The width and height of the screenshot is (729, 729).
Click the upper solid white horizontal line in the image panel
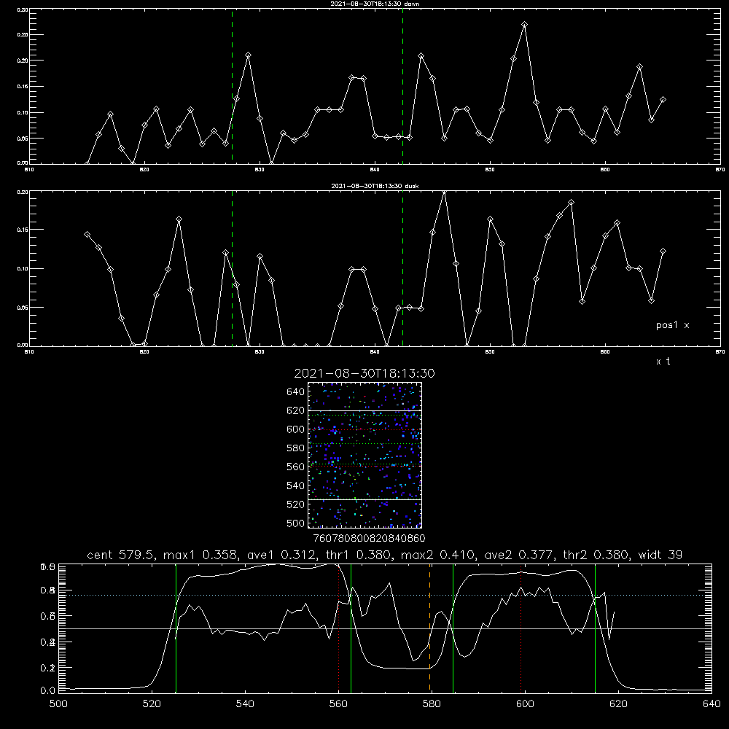(364, 410)
